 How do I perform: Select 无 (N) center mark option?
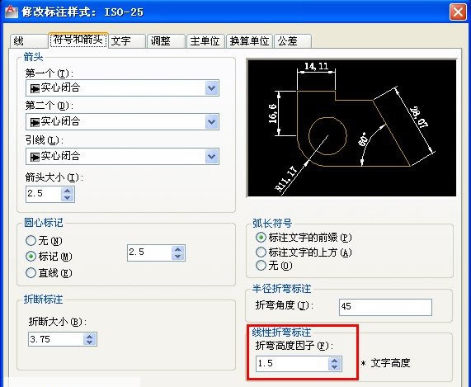(31, 240)
